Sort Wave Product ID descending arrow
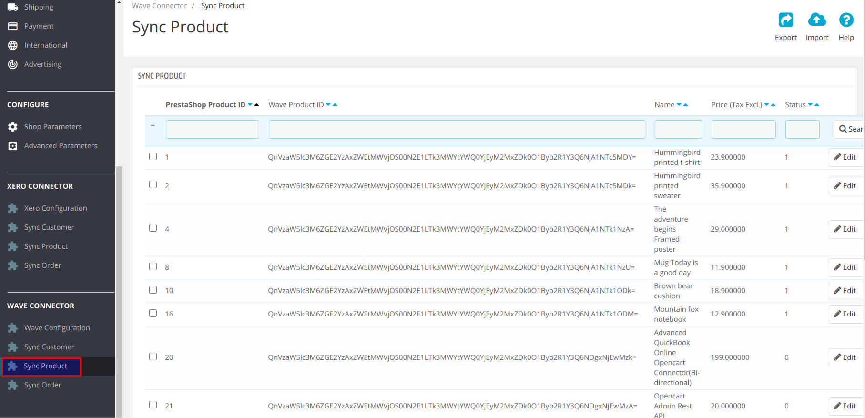The width and height of the screenshot is (865, 418). click(x=328, y=105)
